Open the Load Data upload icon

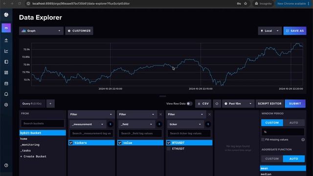6,40
